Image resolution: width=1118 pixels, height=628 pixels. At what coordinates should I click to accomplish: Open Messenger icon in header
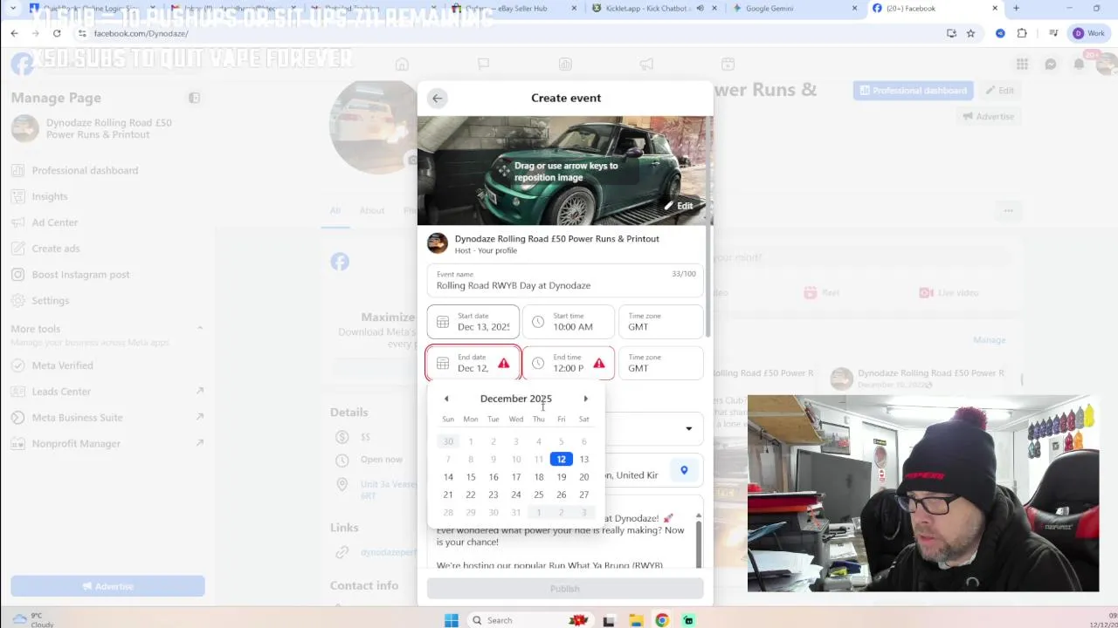(1051, 64)
